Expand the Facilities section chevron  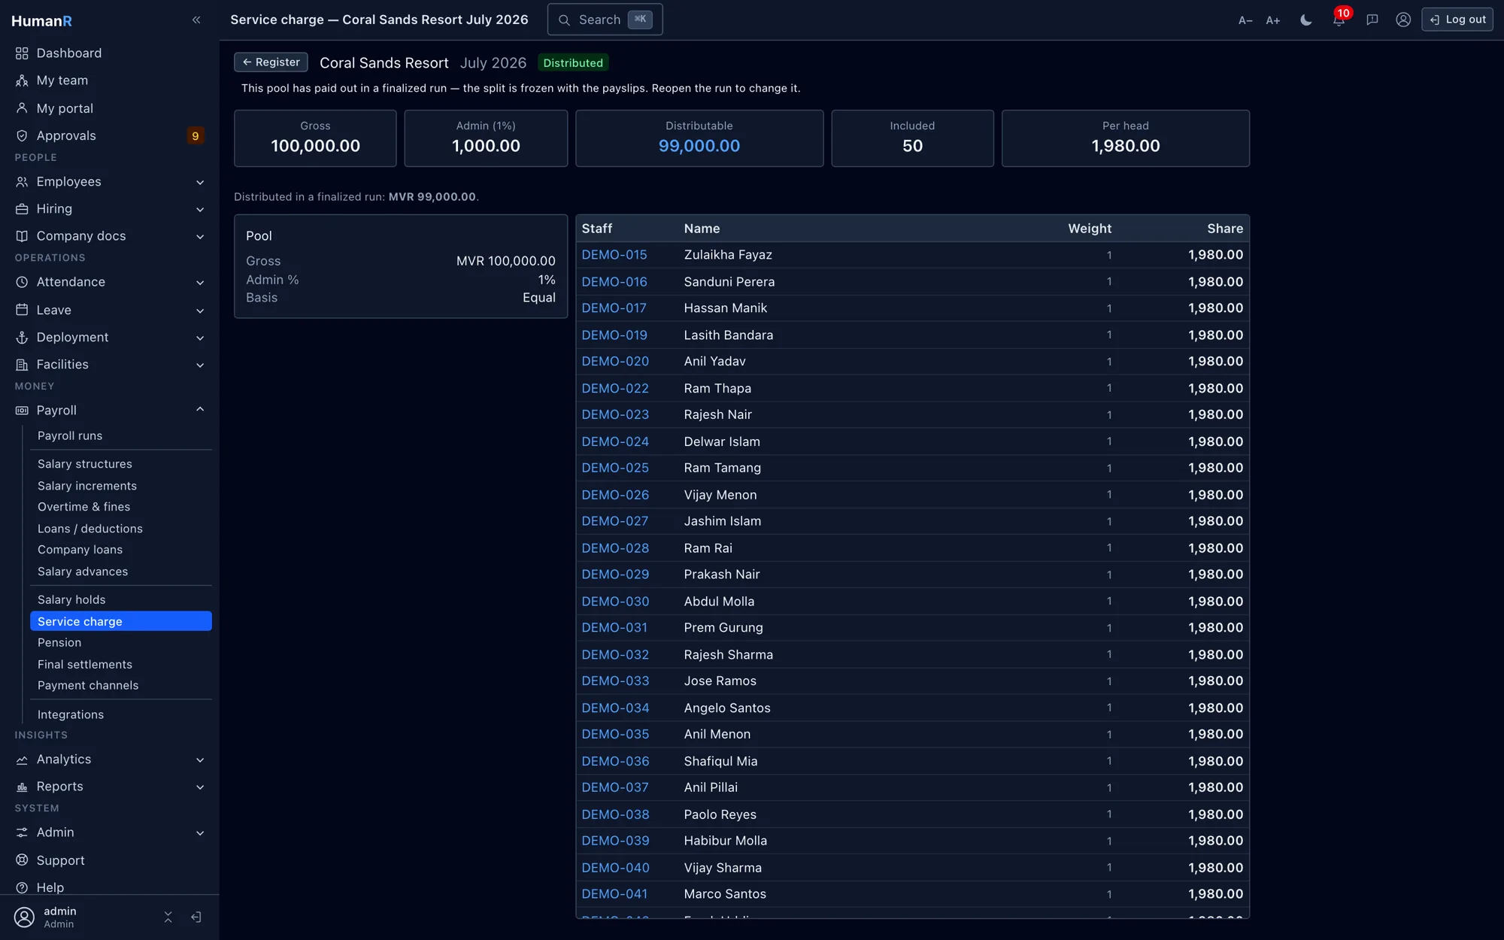click(x=200, y=365)
